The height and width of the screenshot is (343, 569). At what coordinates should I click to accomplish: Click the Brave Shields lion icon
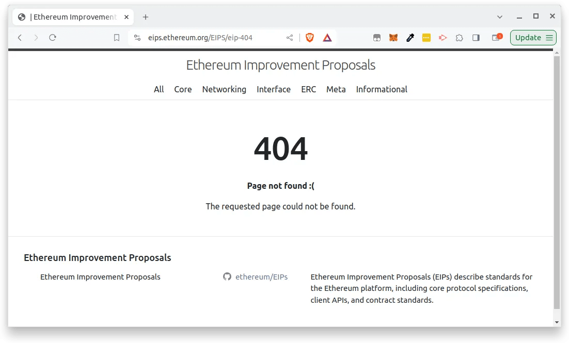[x=310, y=38]
